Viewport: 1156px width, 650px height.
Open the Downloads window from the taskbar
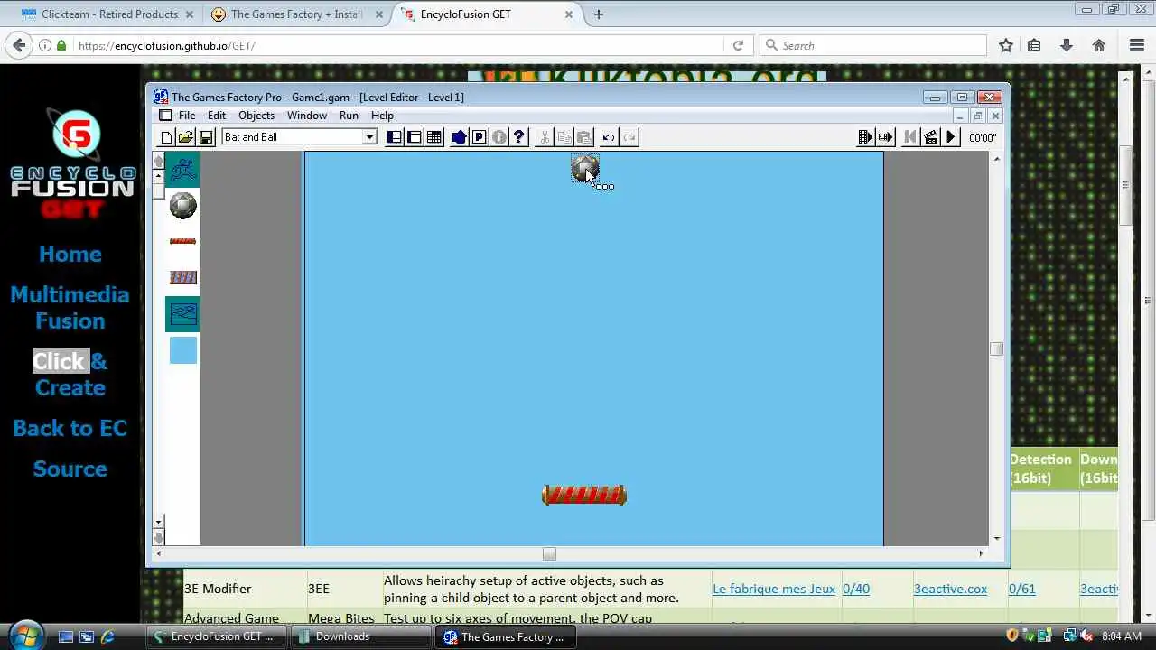click(361, 636)
